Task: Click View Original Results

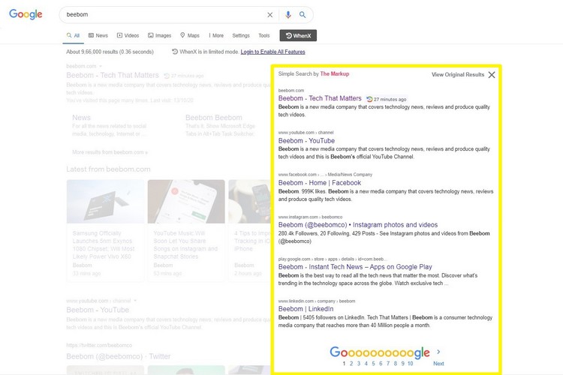Action: click(458, 75)
